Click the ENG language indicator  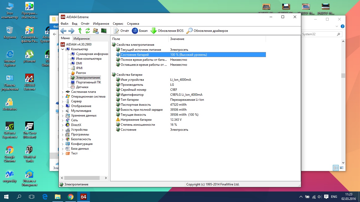(x=334, y=197)
